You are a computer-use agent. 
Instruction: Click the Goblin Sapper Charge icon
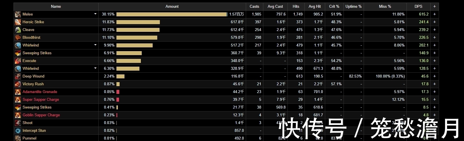point(18,115)
